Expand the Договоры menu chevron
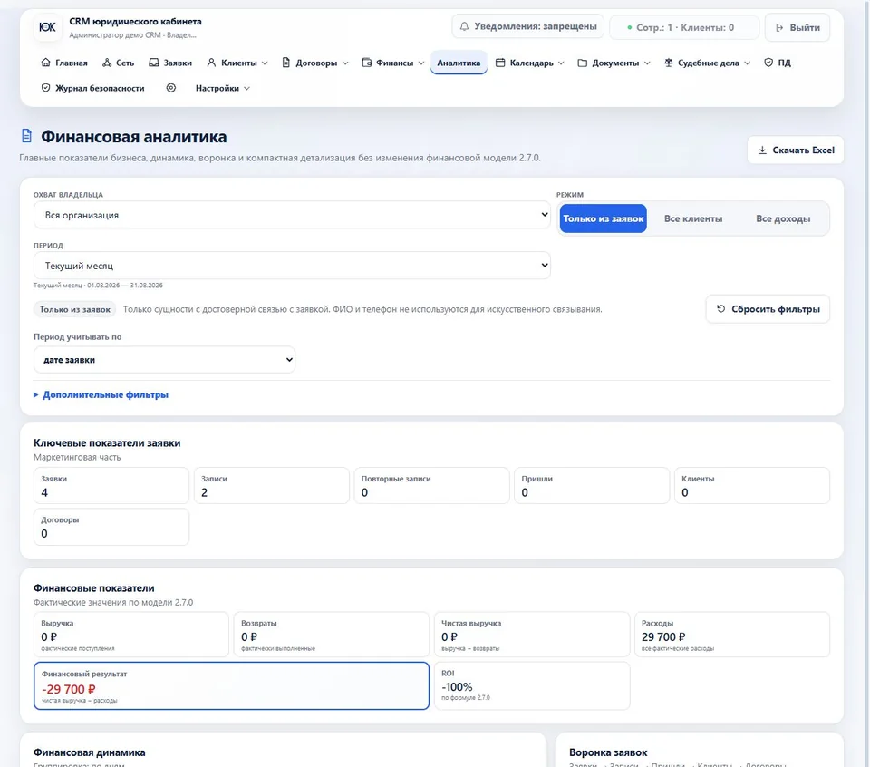Image resolution: width=870 pixels, height=767 pixels. pyautogui.click(x=345, y=63)
